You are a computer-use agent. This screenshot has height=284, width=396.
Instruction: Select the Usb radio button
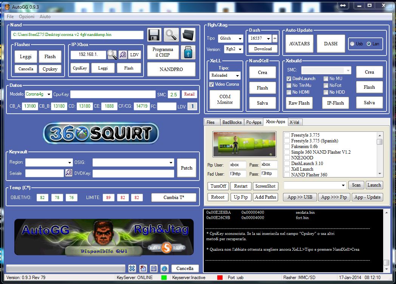pyautogui.click(x=352, y=44)
